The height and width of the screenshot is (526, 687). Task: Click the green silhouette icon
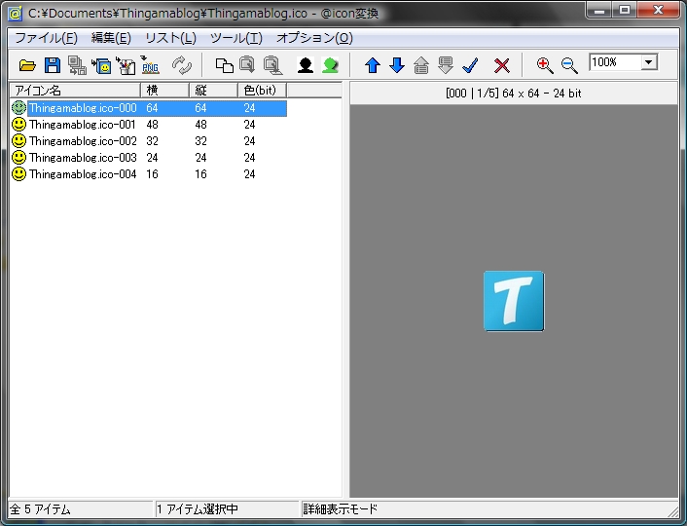click(330, 65)
